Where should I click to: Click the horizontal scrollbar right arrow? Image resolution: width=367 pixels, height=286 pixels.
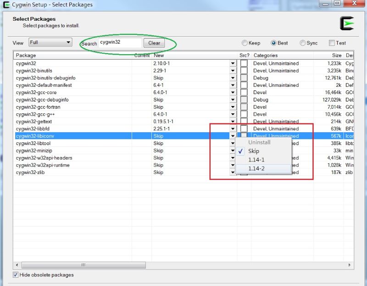(350, 265)
